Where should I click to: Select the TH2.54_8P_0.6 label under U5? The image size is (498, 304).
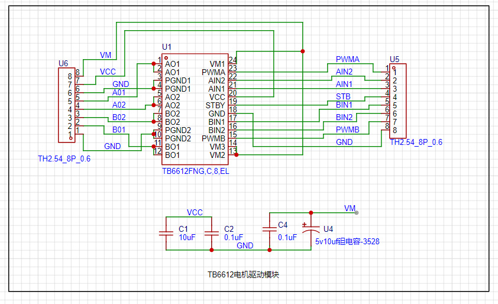(x=416, y=143)
